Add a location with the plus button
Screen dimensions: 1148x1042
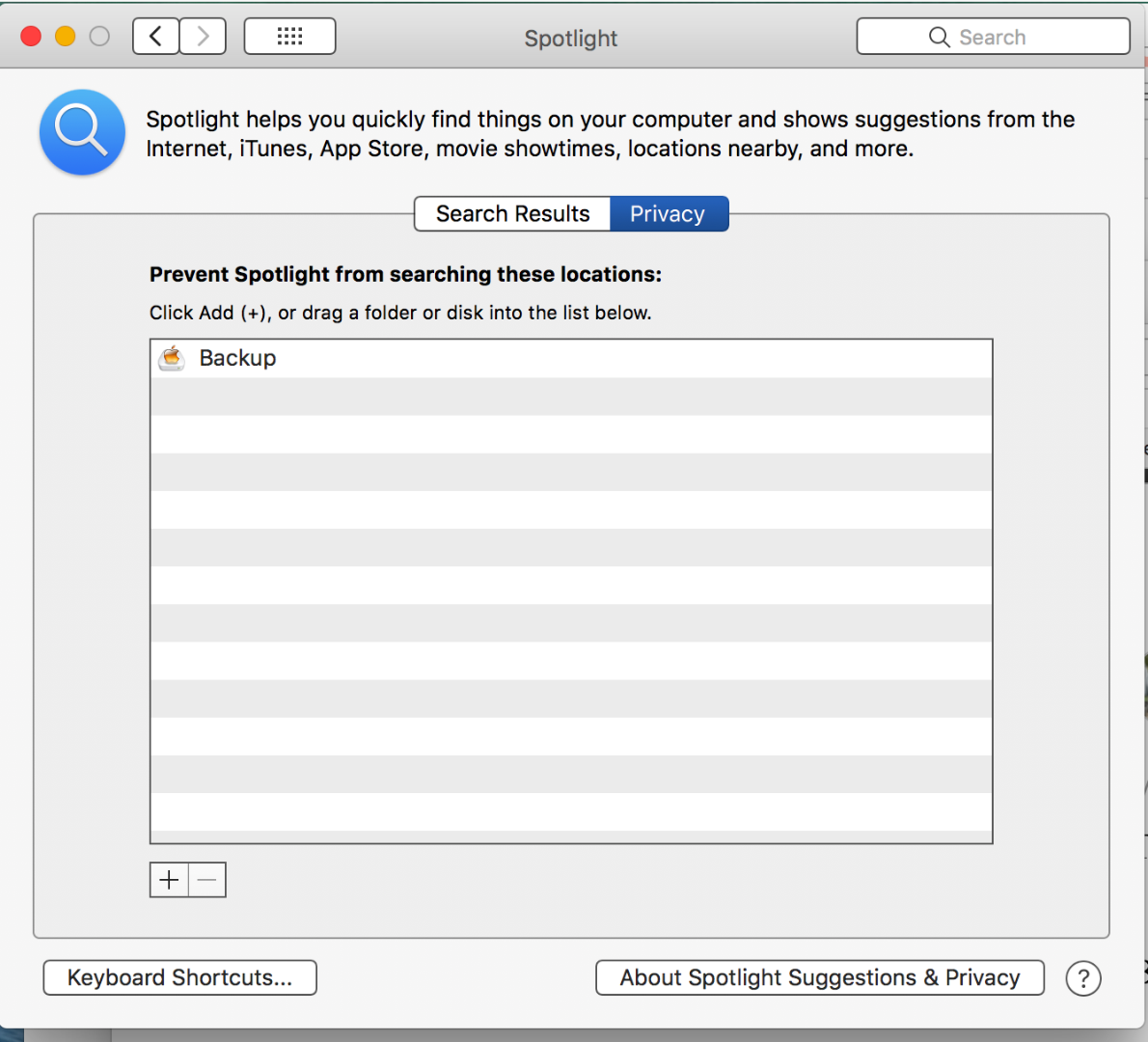pos(169,880)
